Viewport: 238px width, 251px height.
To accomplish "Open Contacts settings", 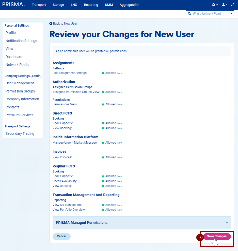I will (12, 107).
